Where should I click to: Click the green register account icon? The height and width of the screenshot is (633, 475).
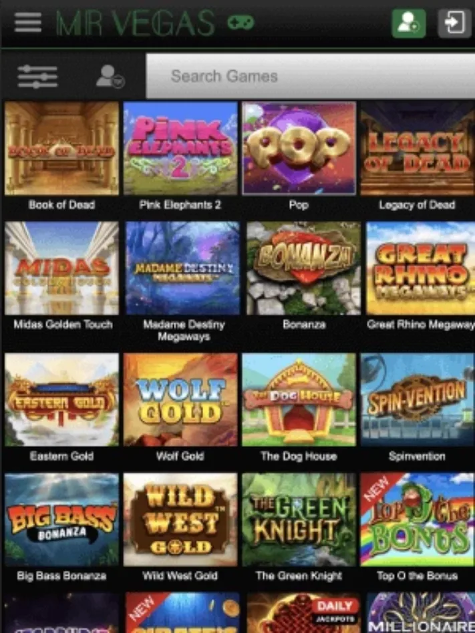[408, 23]
